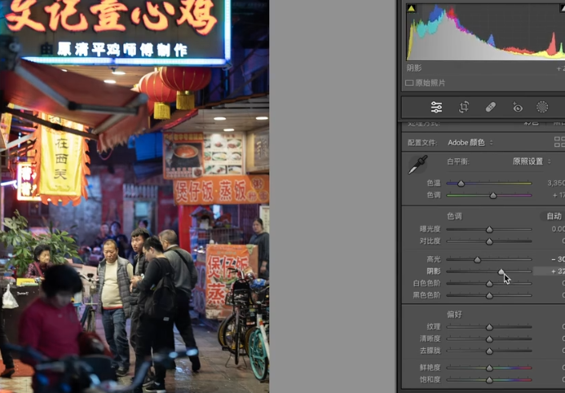565x393 pixels.
Task: Select the Crop and rotate tool
Action: tap(463, 107)
